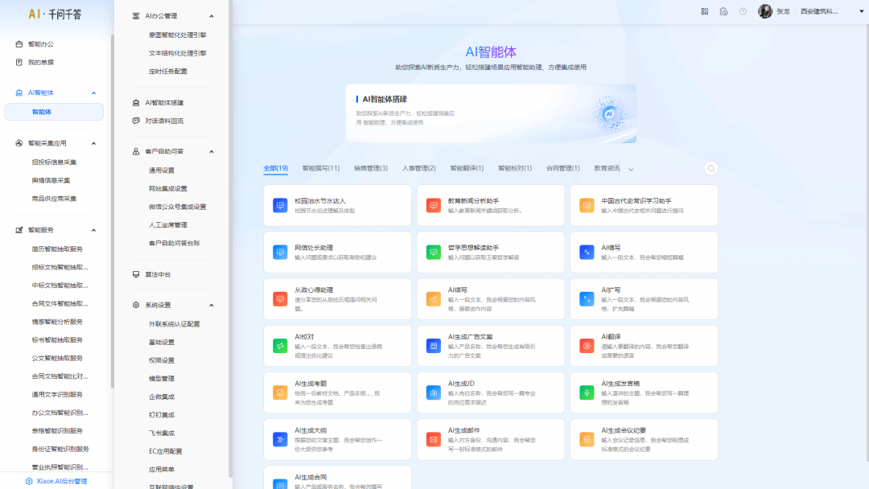Open 商品供应商采集 in sidebar
The image size is (869, 489).
[x=54, y=199]
